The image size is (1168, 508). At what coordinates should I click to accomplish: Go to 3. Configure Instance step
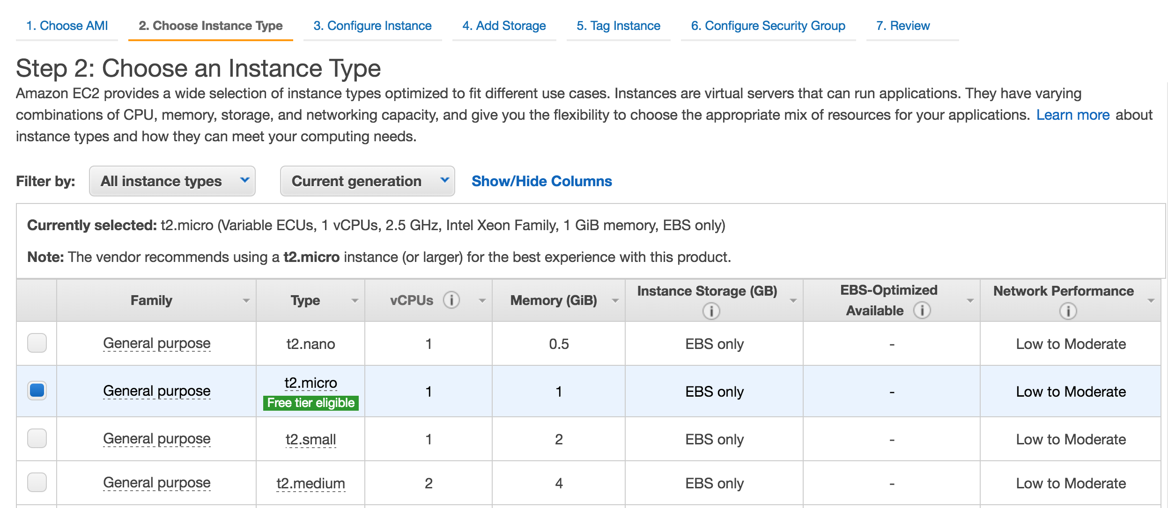click(373, 26)
